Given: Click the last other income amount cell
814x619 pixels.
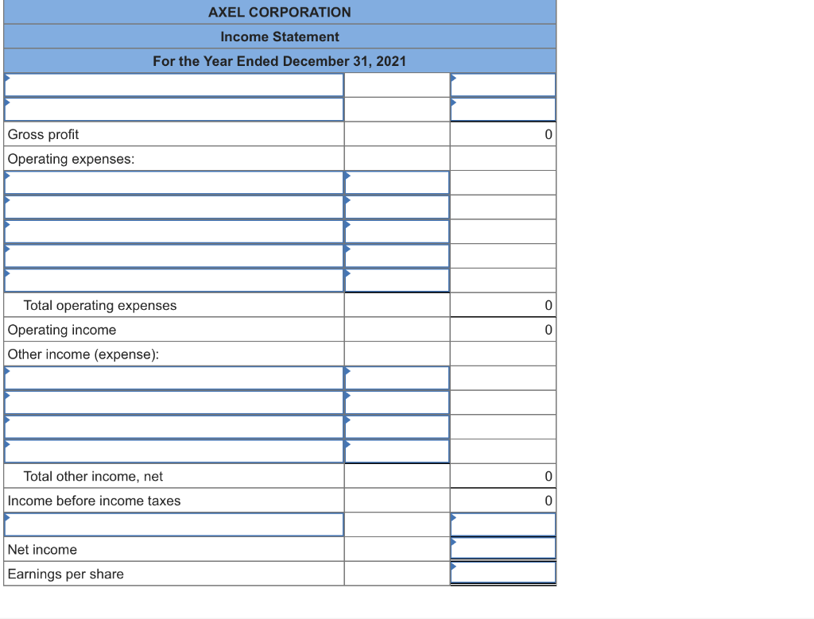Looking at the screenshot, I should (396, 451).
